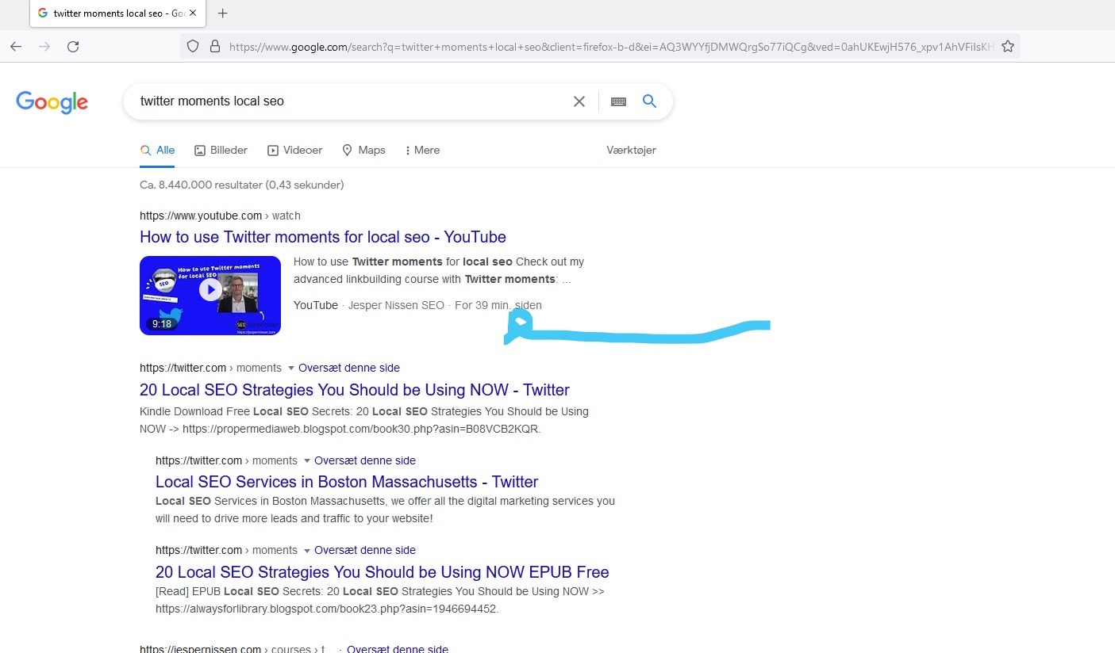Go forward with the browser forward arrow

point(44,47)
